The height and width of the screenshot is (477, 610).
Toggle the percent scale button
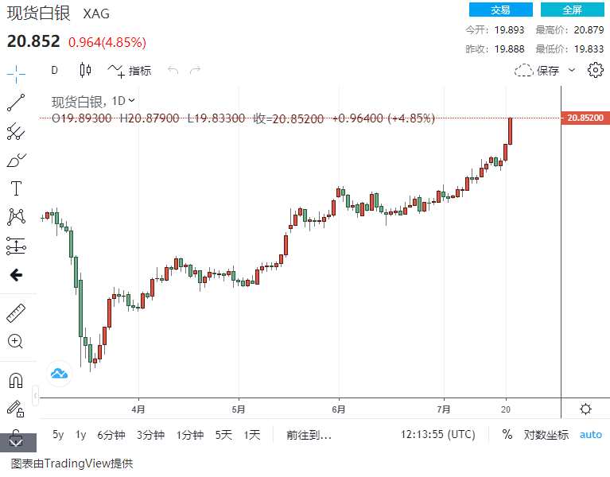(x=507, y=434)
